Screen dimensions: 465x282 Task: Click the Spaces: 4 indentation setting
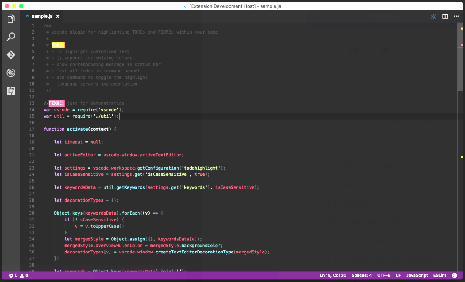click(362, 275)
